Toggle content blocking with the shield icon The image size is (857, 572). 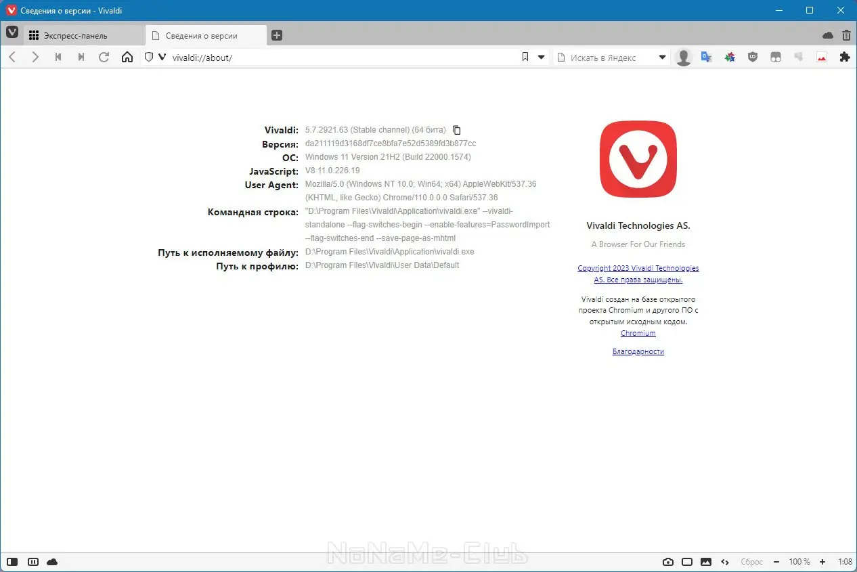coord(148,57)
